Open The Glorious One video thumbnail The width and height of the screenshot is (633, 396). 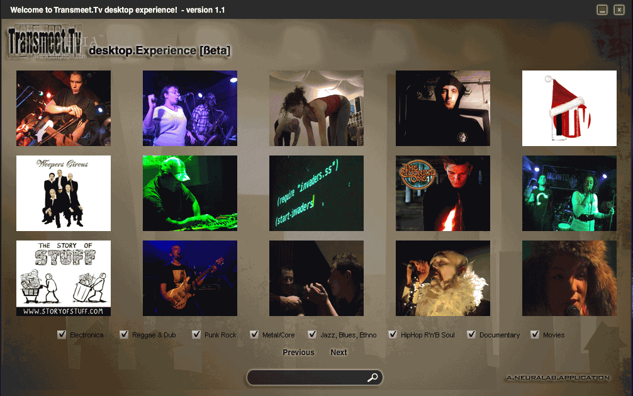(443, 193)
